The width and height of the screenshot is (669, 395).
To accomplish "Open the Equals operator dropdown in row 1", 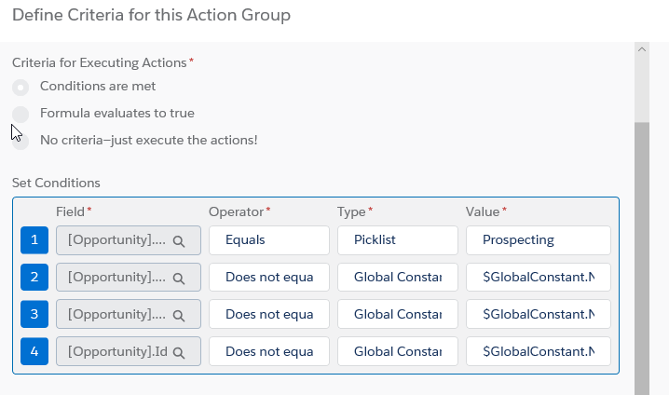I will click(x=269, y=240).
